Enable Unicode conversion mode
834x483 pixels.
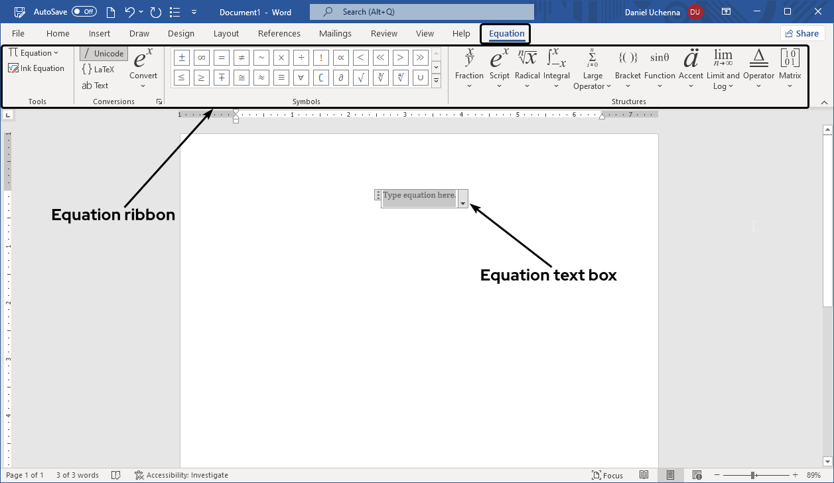click(103, 53)
